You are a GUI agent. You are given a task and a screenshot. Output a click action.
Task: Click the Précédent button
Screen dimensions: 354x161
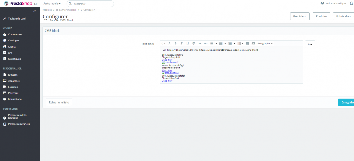[300, 16]
